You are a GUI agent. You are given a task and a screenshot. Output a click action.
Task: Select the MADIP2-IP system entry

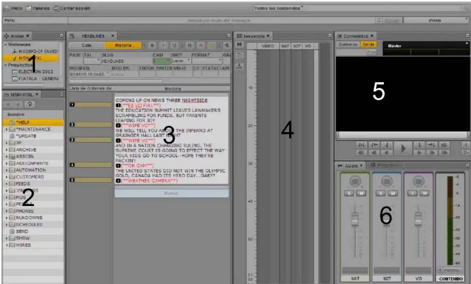pos(36,51)
